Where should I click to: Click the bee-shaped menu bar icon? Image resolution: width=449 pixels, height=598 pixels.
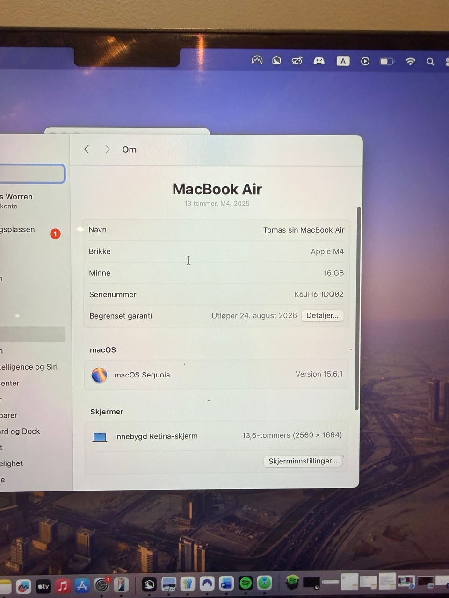tap(297, 61)
